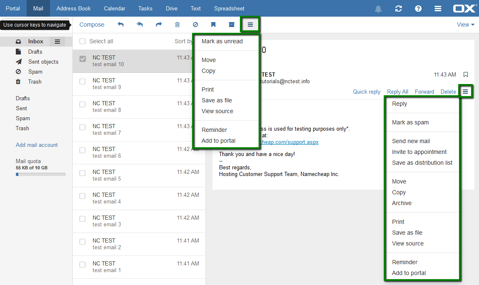Expand the View dropdown
Screen dimensions: 479x285
pos(465,25)
